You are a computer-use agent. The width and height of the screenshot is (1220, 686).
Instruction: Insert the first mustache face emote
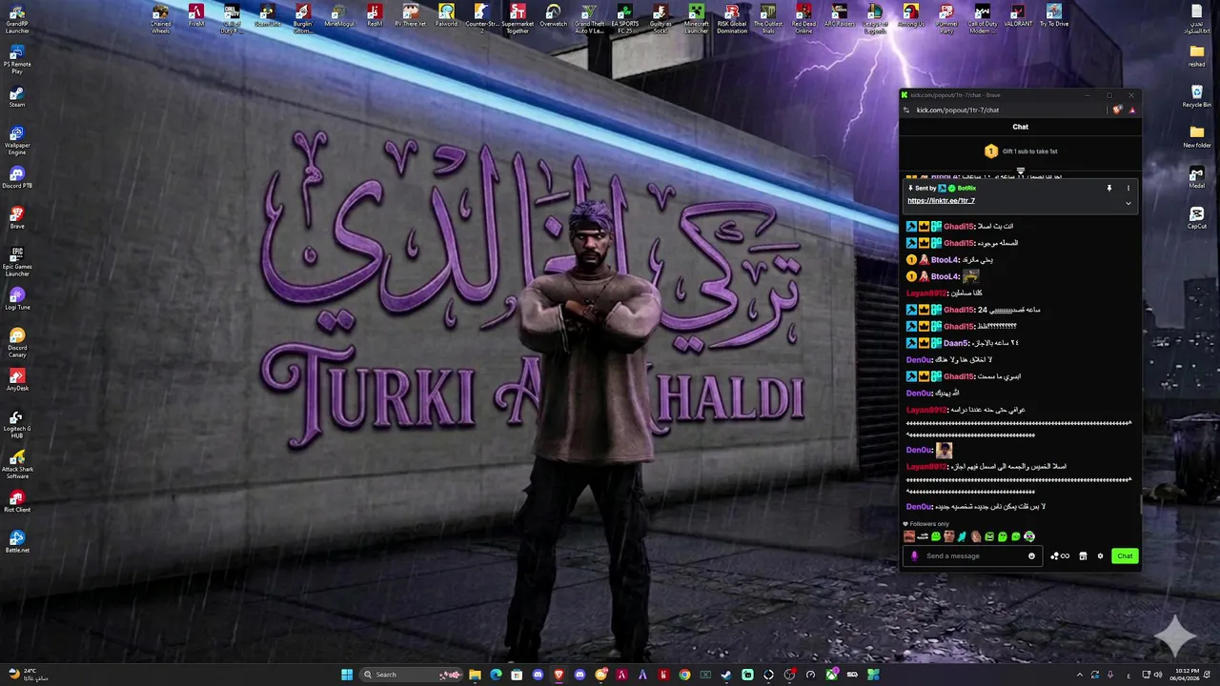[x=909, y=537]
